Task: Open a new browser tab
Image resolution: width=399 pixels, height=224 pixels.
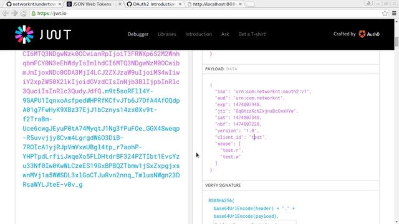Action: [x=250, y=4]
